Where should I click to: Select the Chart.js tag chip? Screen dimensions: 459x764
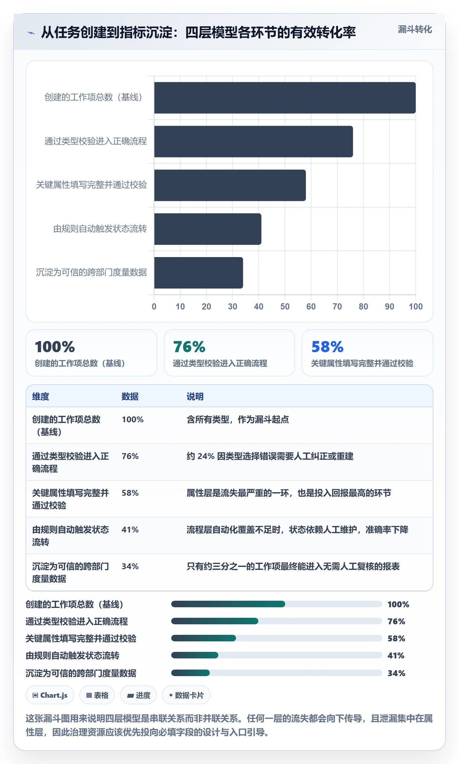(x=50, y=695)
